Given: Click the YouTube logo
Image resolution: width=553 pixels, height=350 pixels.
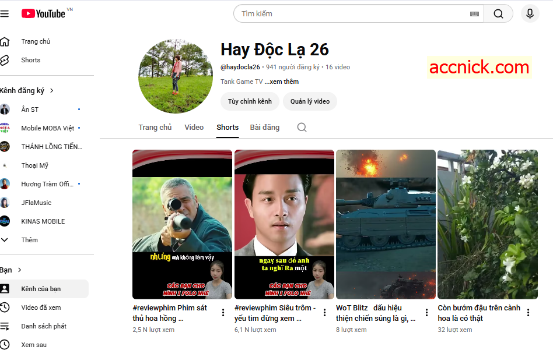Looking at the screenshot, I should [43, 14].
